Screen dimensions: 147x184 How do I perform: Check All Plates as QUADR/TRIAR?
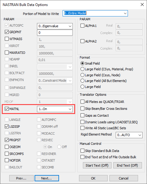coord(82,102)
